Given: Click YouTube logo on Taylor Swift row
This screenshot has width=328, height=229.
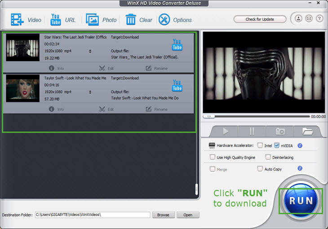Looking at the screenshot, I should [x=177, y=85].
